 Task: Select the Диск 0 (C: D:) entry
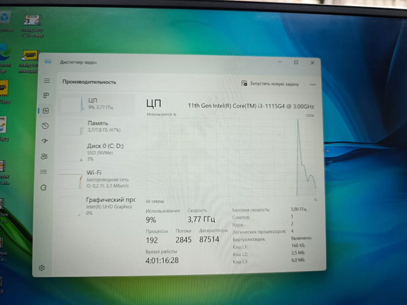coord(96,152)
